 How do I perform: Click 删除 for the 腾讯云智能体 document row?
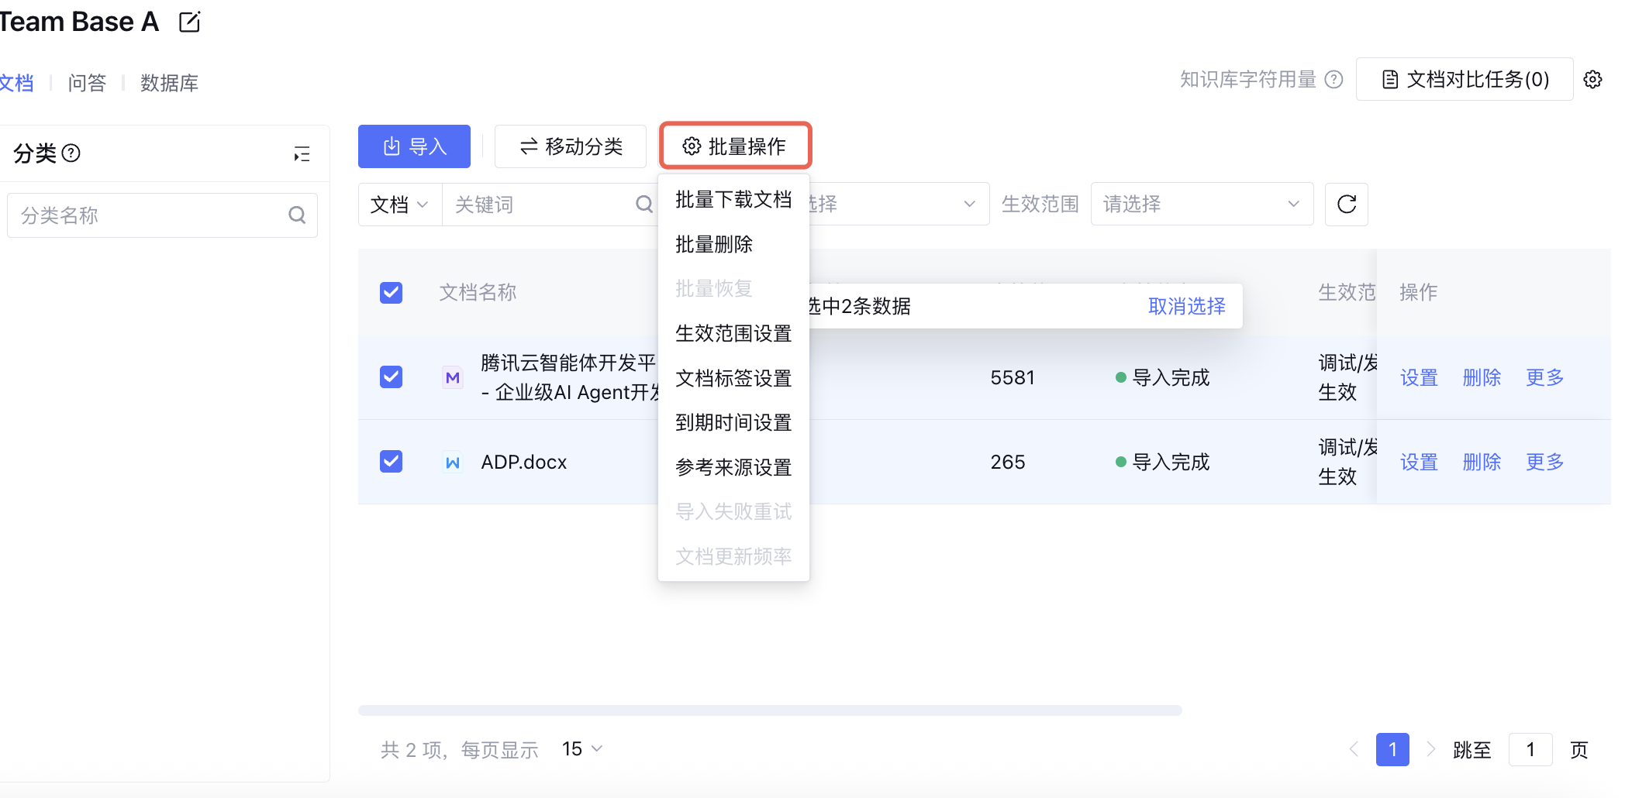pyautogui.click(x=1482, y=377)
